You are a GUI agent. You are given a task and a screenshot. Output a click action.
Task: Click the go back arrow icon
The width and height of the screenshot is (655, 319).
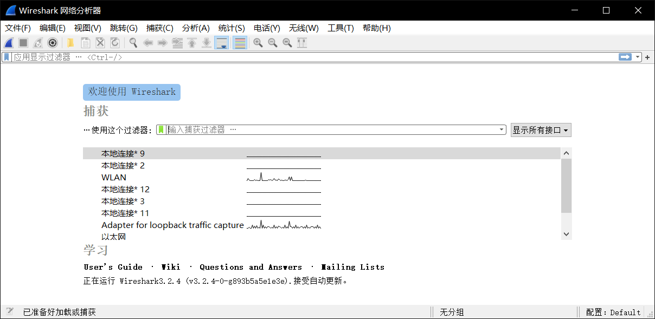[x=147, y=43]
